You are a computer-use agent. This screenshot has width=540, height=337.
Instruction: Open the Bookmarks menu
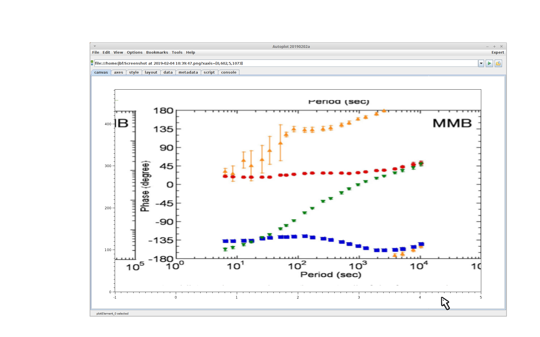[x=157, y=53]
